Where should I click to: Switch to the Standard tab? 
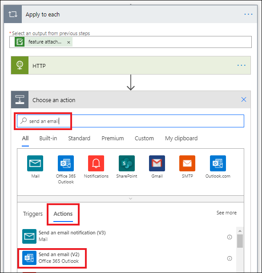pyautogui.click(x=79, y=138)
